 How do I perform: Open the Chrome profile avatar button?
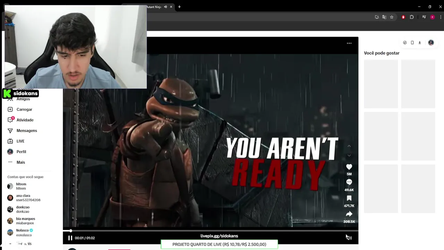[432, 17]
